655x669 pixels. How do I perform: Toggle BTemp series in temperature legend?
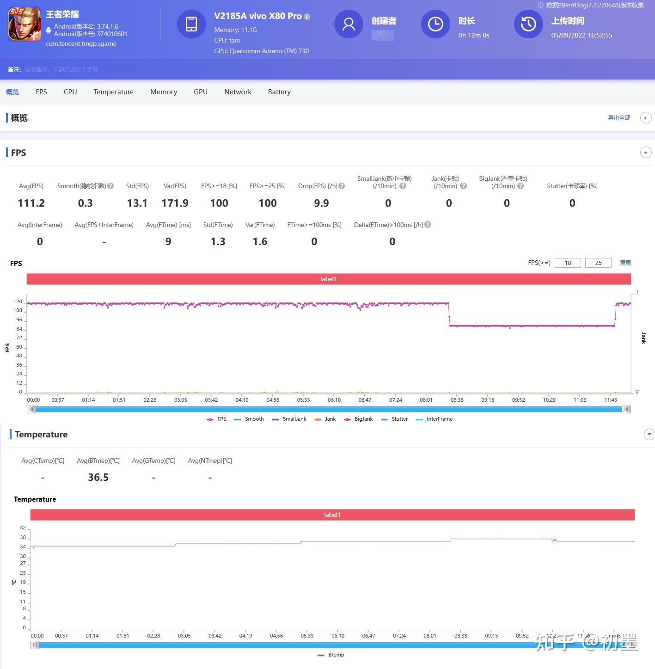coord(331,655)
